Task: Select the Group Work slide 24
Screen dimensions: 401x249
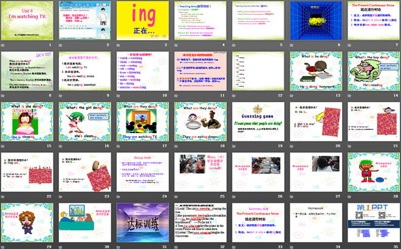Action: (x=143, y=172)
